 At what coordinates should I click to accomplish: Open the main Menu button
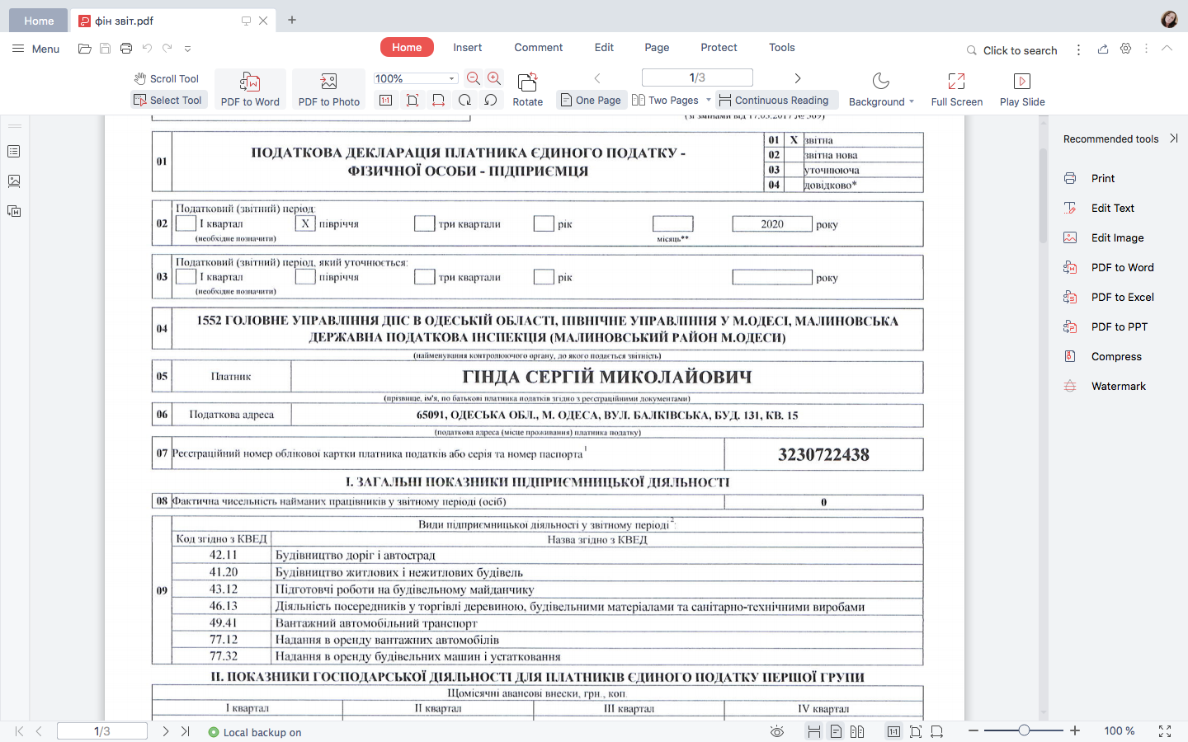(x=36, y=49)
